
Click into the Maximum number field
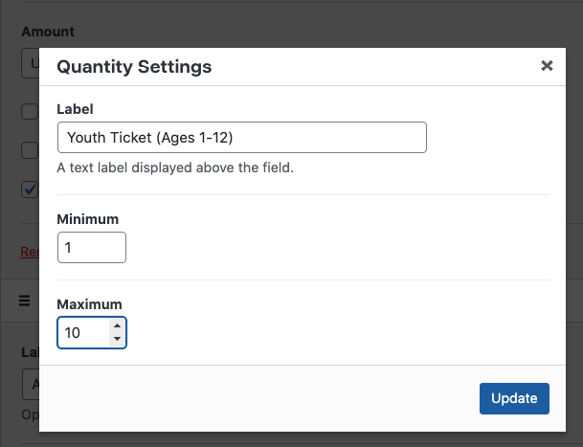pyautogui.click(x=82, y=333)
